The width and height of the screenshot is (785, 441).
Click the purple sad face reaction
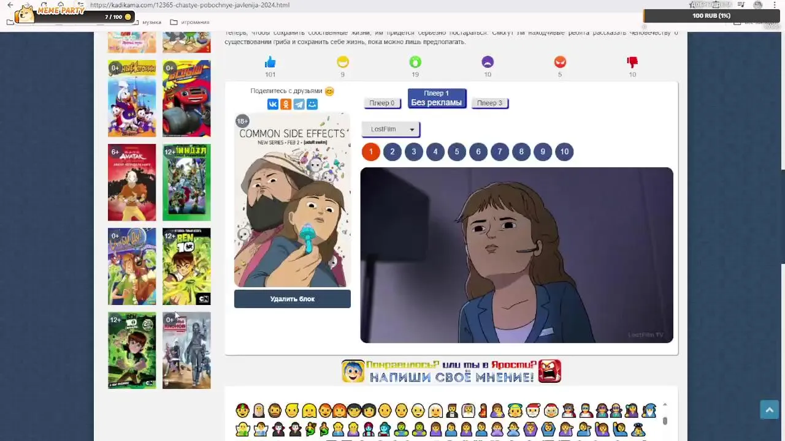(x=488, y=62)
